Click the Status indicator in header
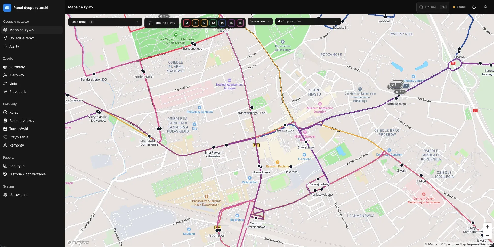The height and width of the screenshot is (247, 494). 460,7
